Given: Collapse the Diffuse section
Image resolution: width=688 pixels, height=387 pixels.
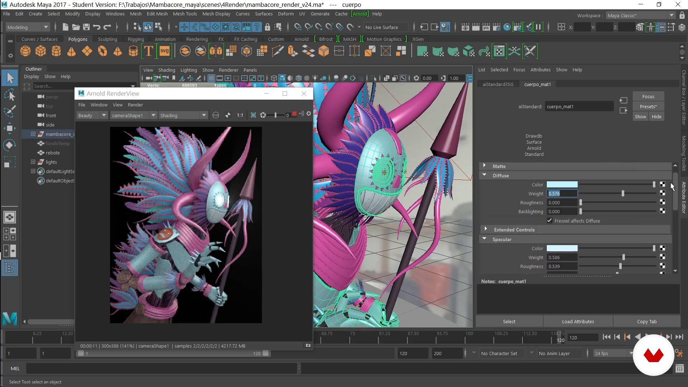Looking at the screenshot, I should point(484,175).
